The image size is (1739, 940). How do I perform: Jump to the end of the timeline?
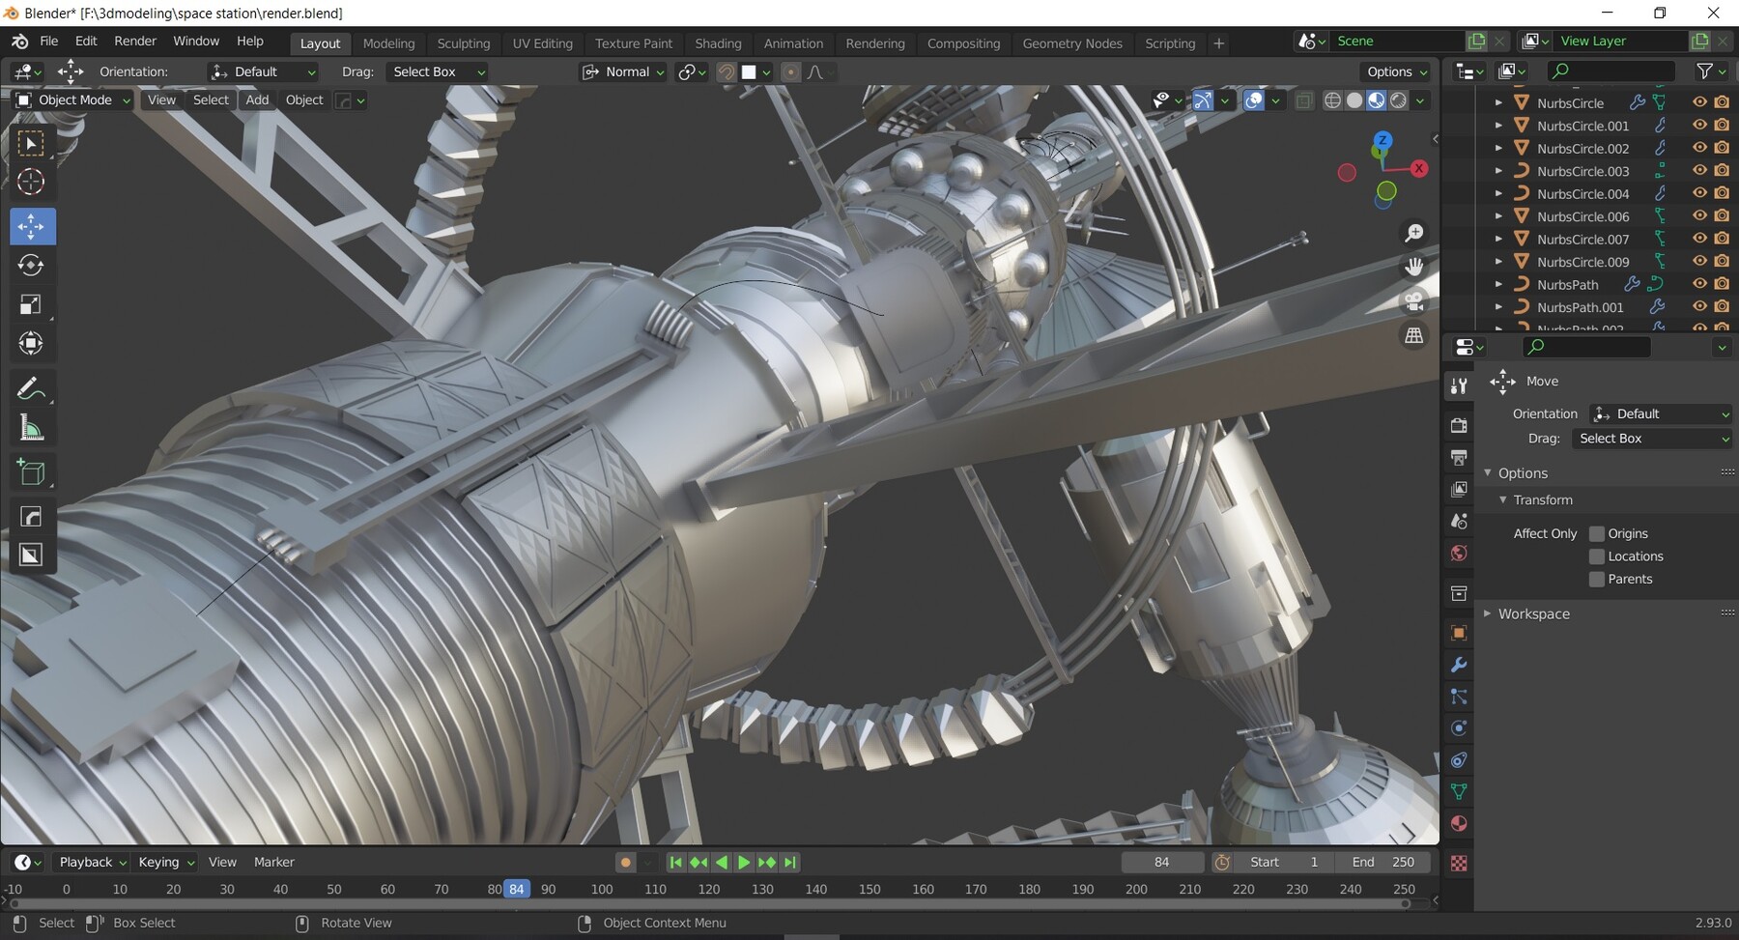(790, 862)
